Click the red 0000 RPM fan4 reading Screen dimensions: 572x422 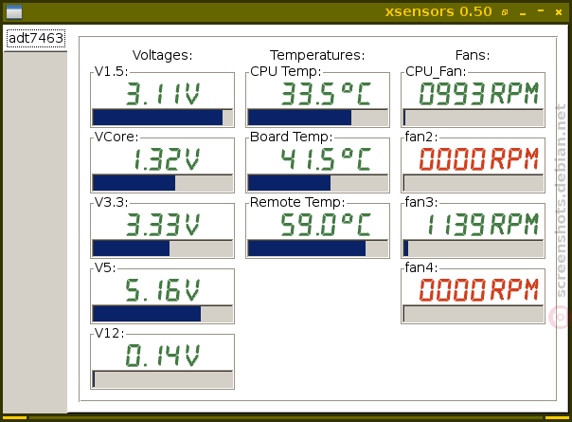[x=479, y=290]
